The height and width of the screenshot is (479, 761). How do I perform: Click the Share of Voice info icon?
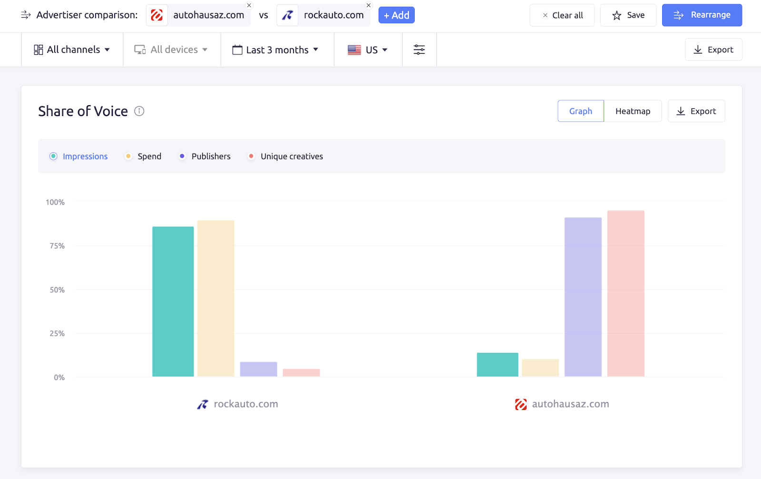tap(139, 111)
